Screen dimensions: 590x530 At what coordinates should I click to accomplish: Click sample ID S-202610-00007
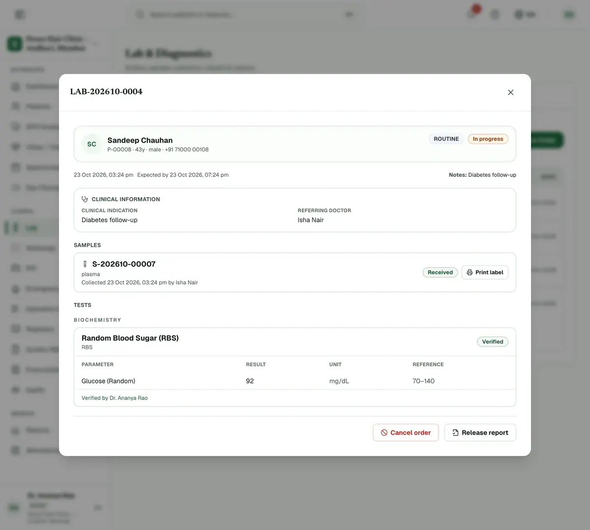click(124, 264)
